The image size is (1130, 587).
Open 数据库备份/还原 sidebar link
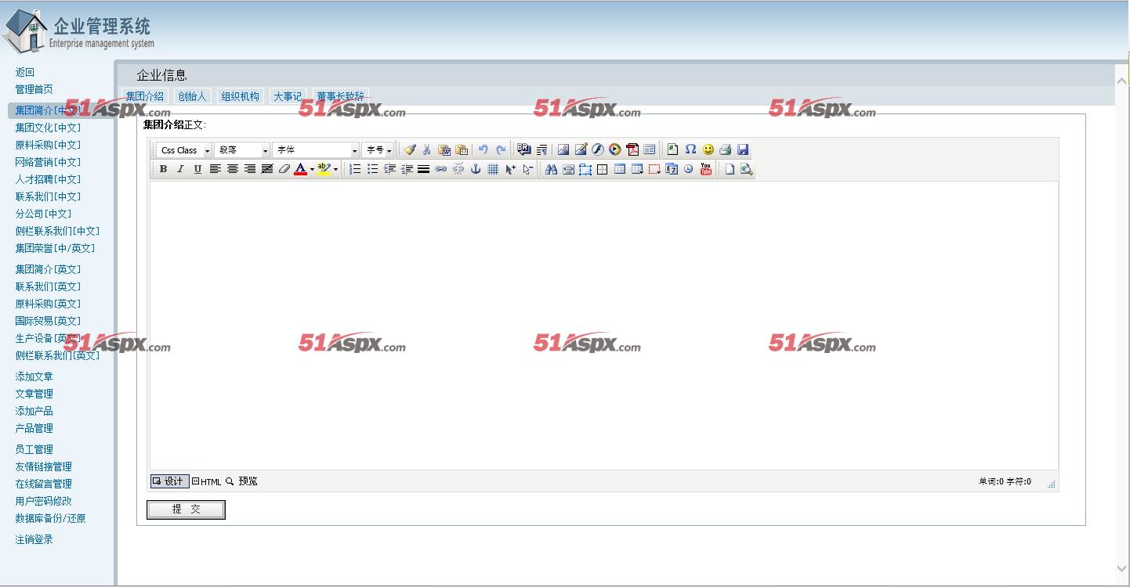pos(50,518)
